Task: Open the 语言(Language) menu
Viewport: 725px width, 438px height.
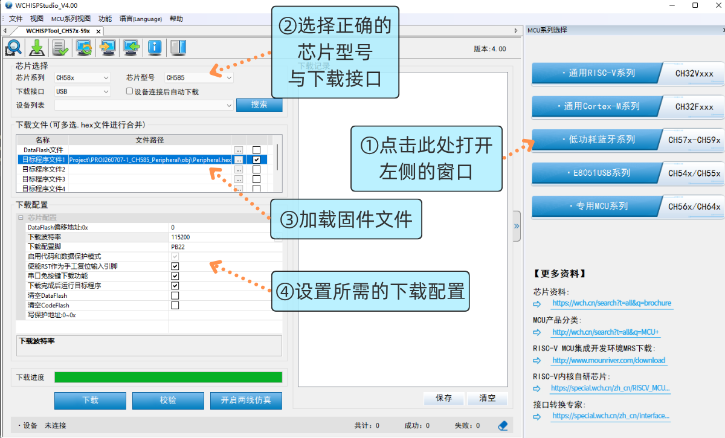Action: click(141, 19)
